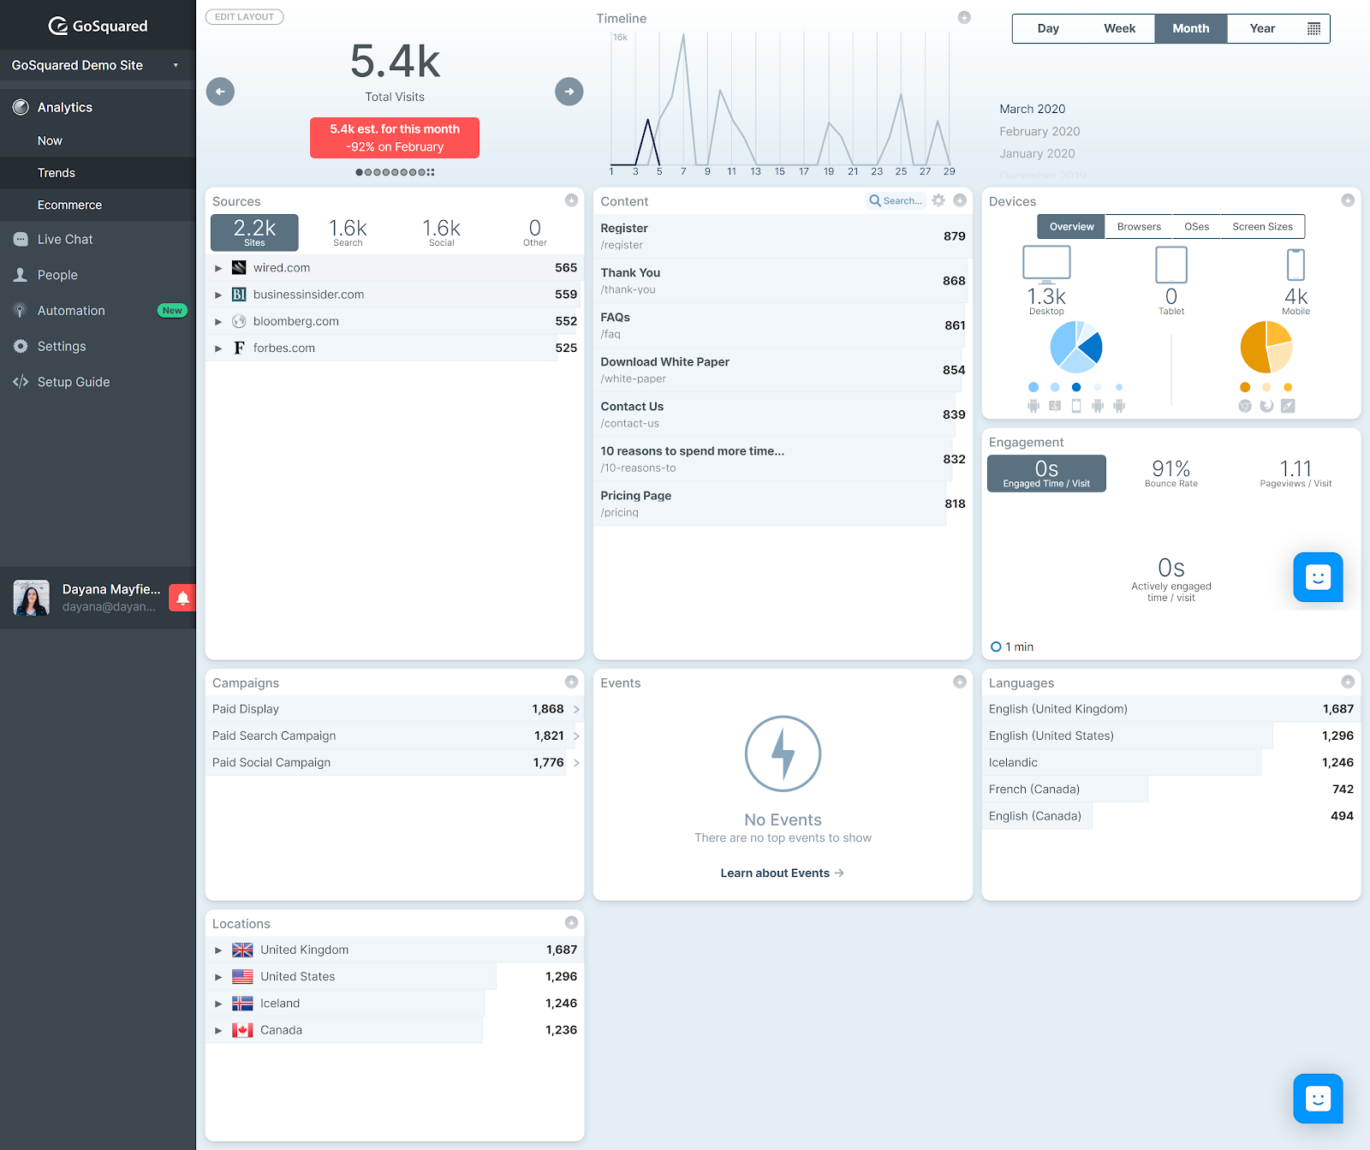Click the red notification bell icon
1370x1150 pixels.
(182, 598)
